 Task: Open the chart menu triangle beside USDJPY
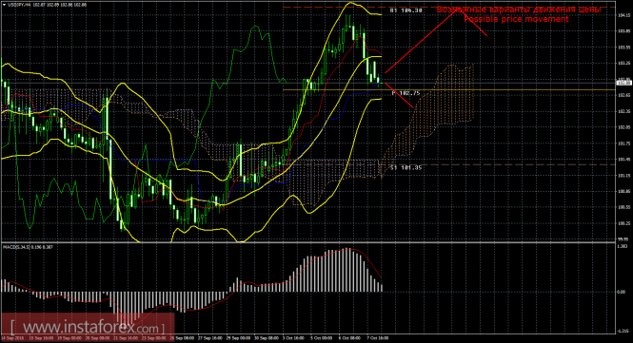point(4,5)
